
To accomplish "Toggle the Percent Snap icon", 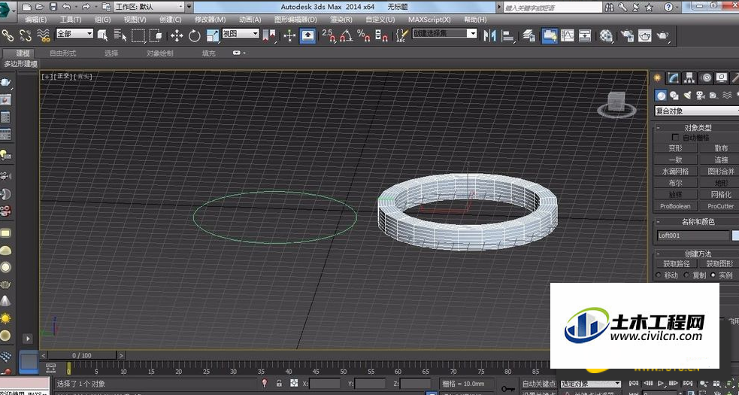I will pyautogui.click(x=363, y=35).
